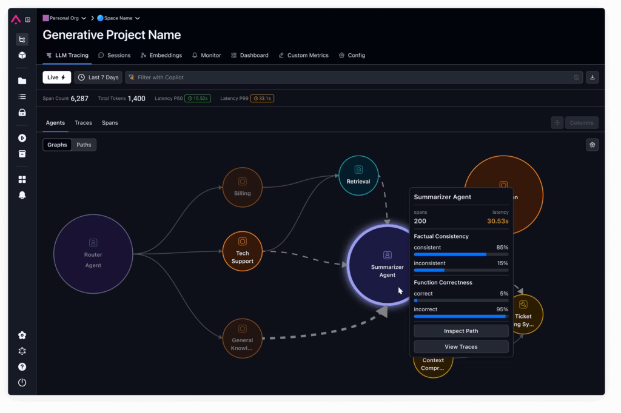
Task: Open the alerts bell sidebar icon
Action: pyautogui.click(x=22, y=196)
